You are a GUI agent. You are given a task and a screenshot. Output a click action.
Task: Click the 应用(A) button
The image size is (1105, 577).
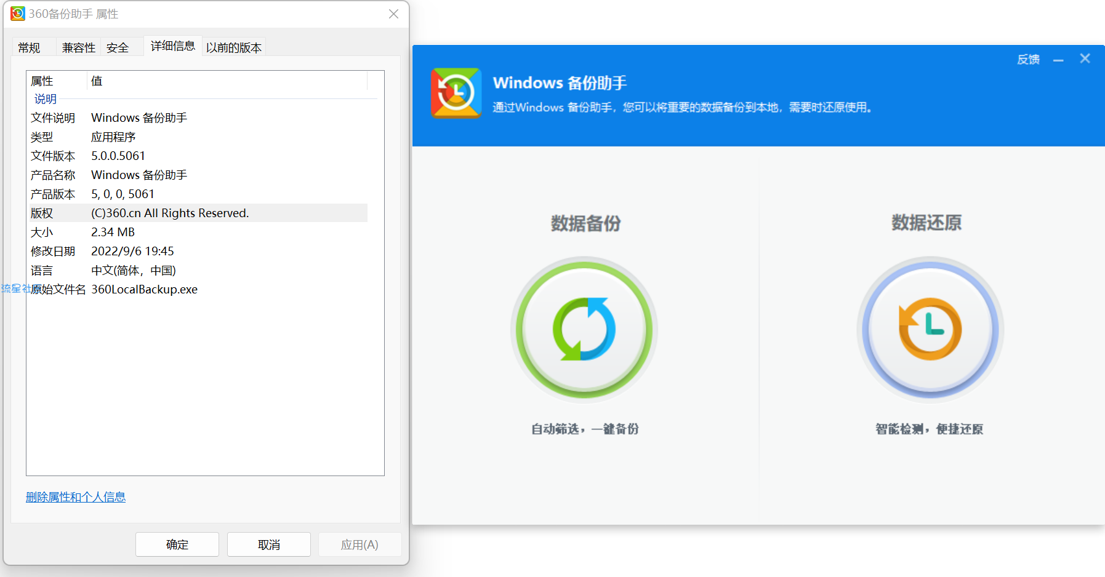tap(360, 544)
